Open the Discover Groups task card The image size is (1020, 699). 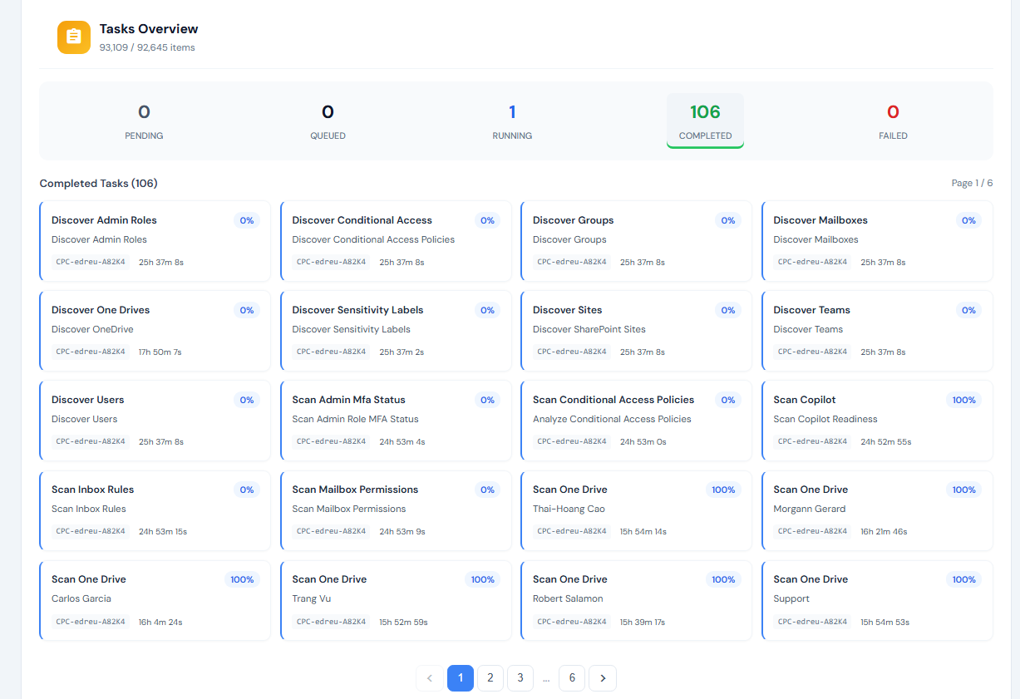coord(636,241)
